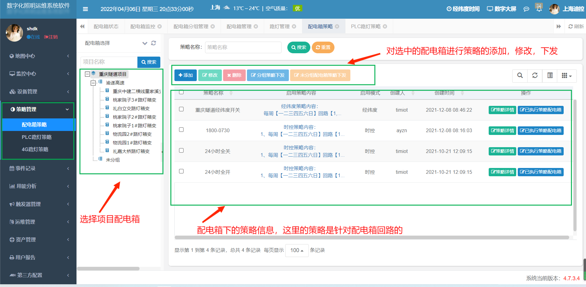This screenshot has height=287, width=586.
Task: Toggle the table card view icon
Action: pyautogui.click(x=550, y=76)
